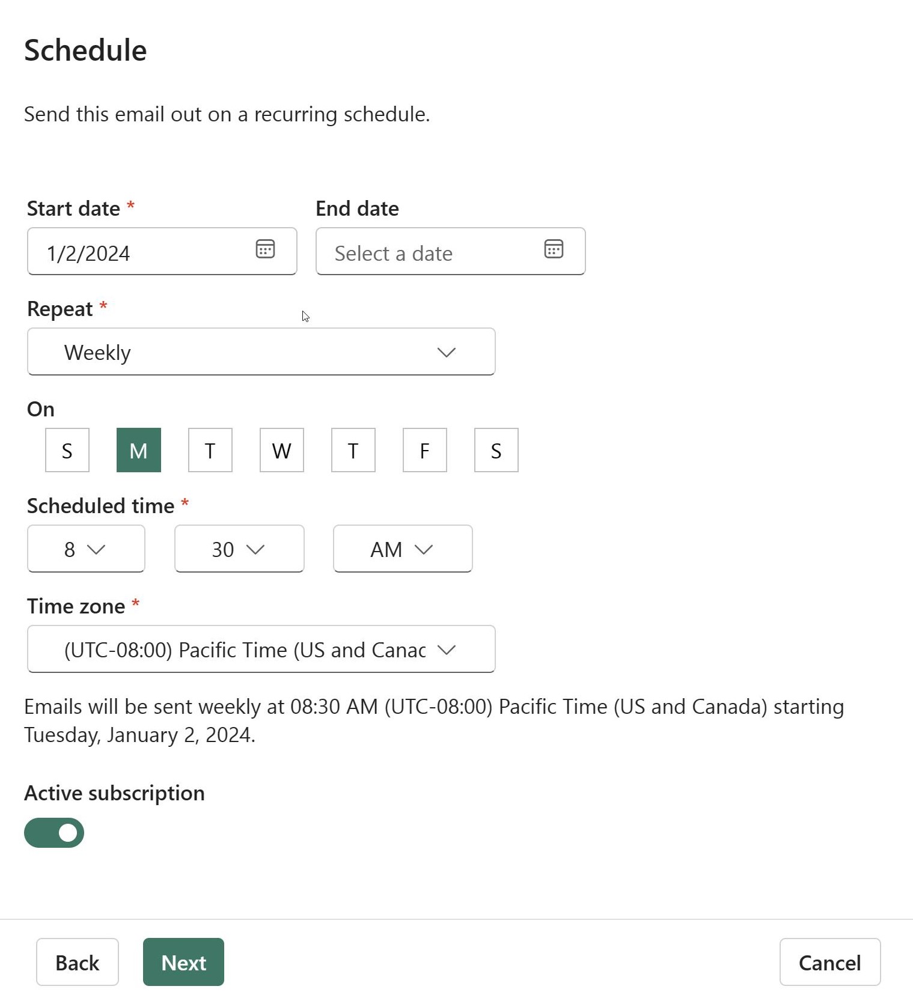Open the hour dropdown showing 8

pos(85,548)
